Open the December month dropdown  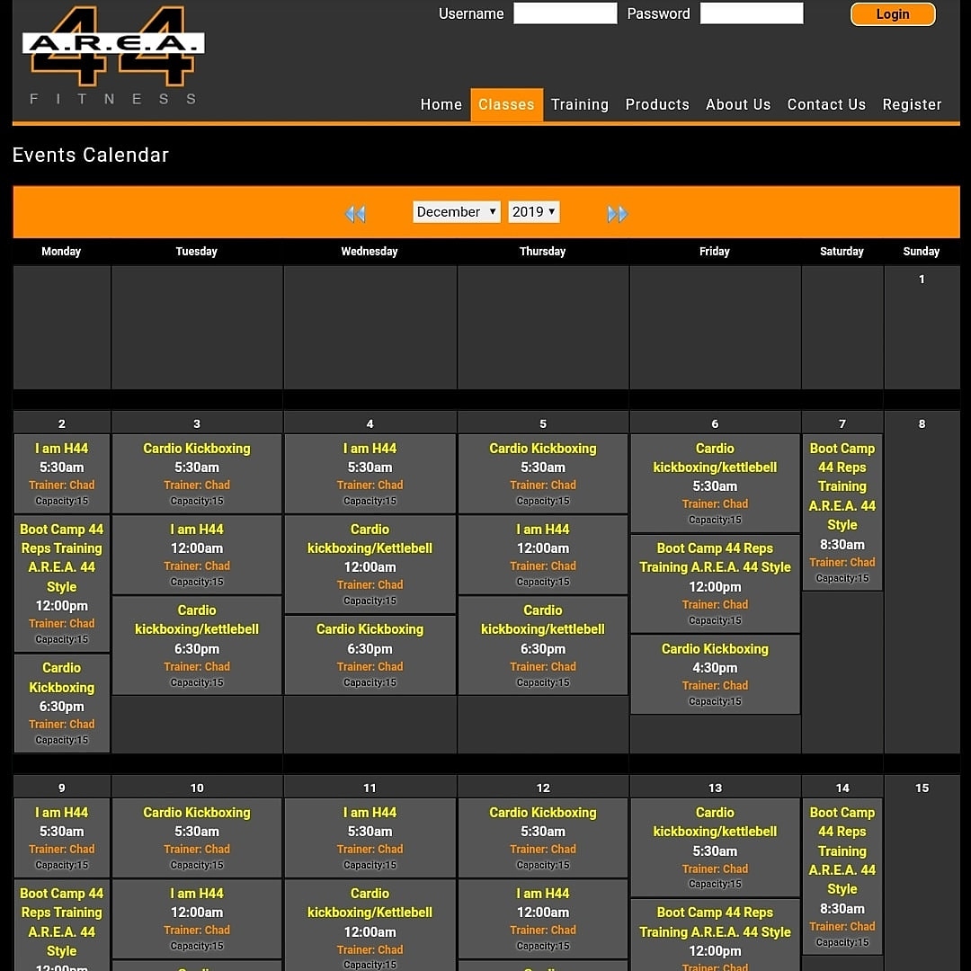click(457, 212)
